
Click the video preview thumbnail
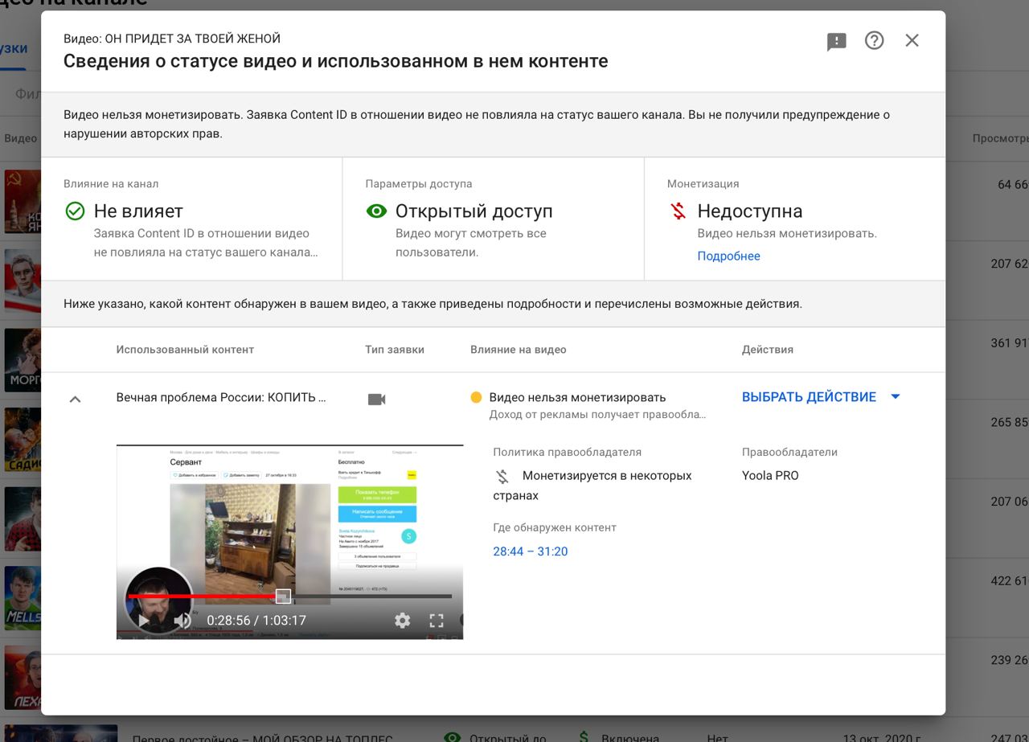point(289,542)
